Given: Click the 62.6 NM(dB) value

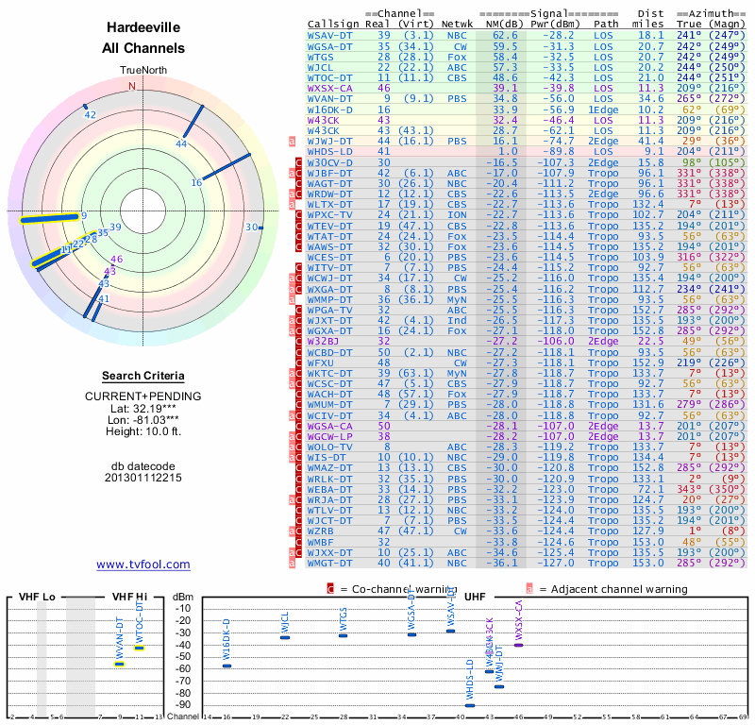Looking at the screenshot, I should pos(505,36).
